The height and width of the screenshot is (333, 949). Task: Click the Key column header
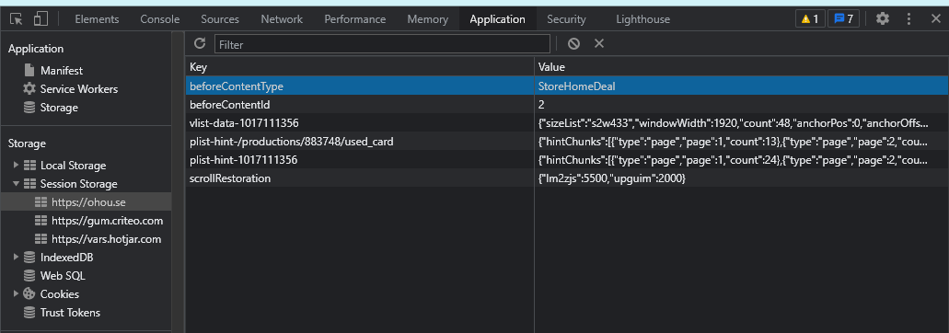(360, 67)
